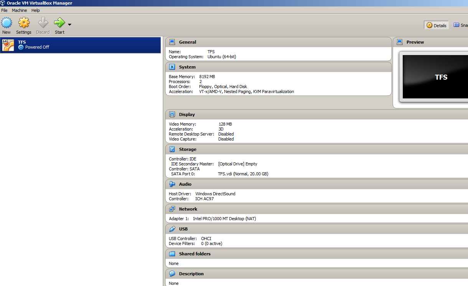Open General settings via header link

(188, 42)
